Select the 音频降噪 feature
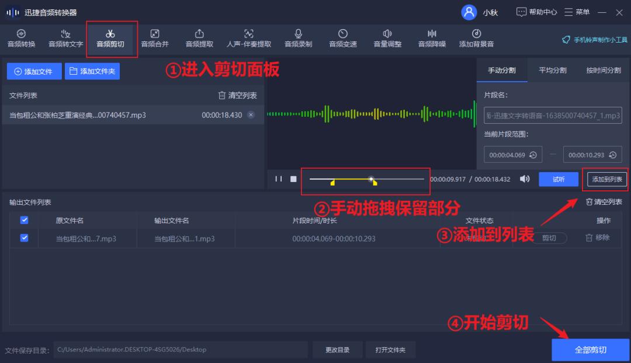The width and height of the screenshot is (631, 363). click(x=431, y=38)
